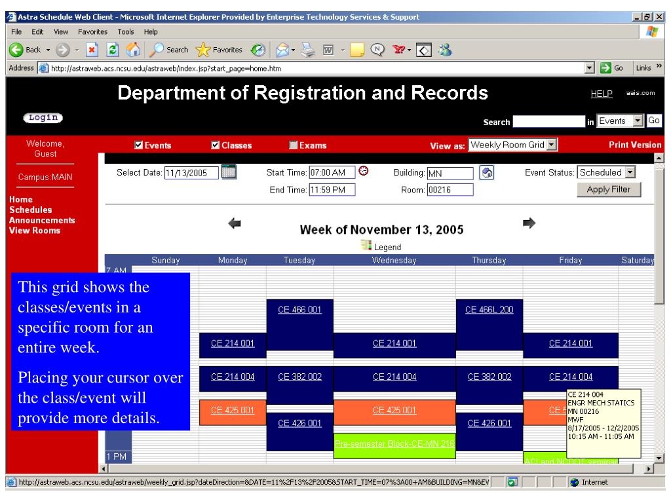671x503 pixels.
Task: Click the Print Version link
Action: click(635, 145)
